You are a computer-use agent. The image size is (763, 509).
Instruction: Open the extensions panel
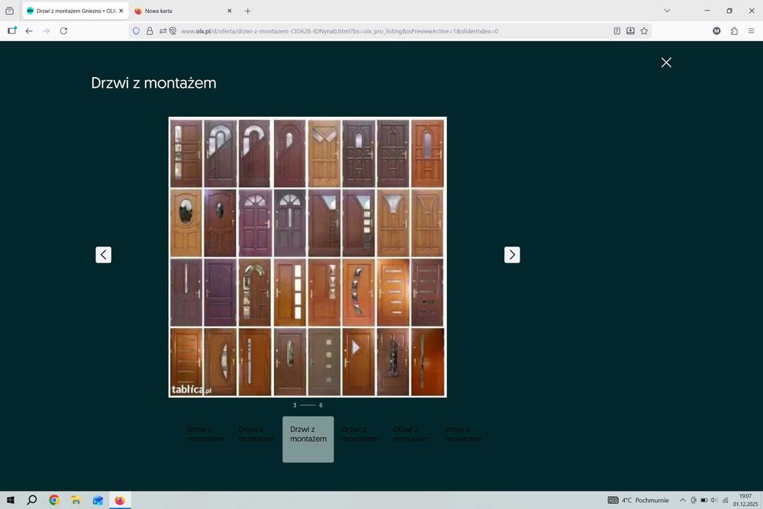734,31
